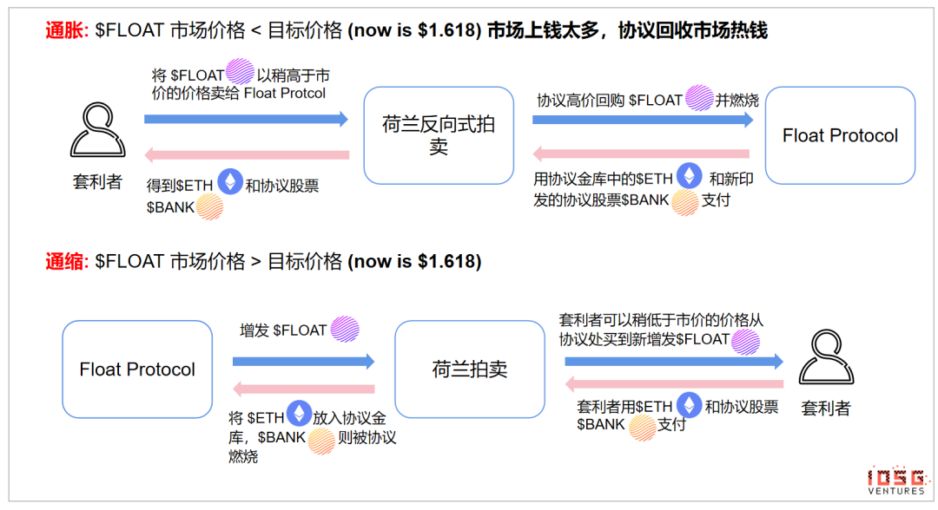Click pink arrow above '用协议金库中的$ETH'
The height and width of the screenshot is (510, 938).
[641, 154]
